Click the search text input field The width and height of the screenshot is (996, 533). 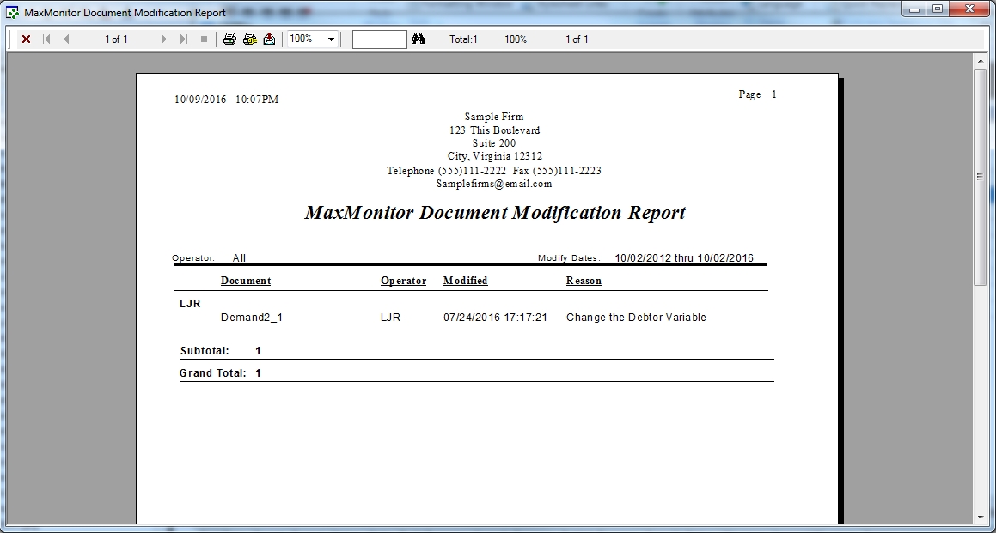pos(379,39)
